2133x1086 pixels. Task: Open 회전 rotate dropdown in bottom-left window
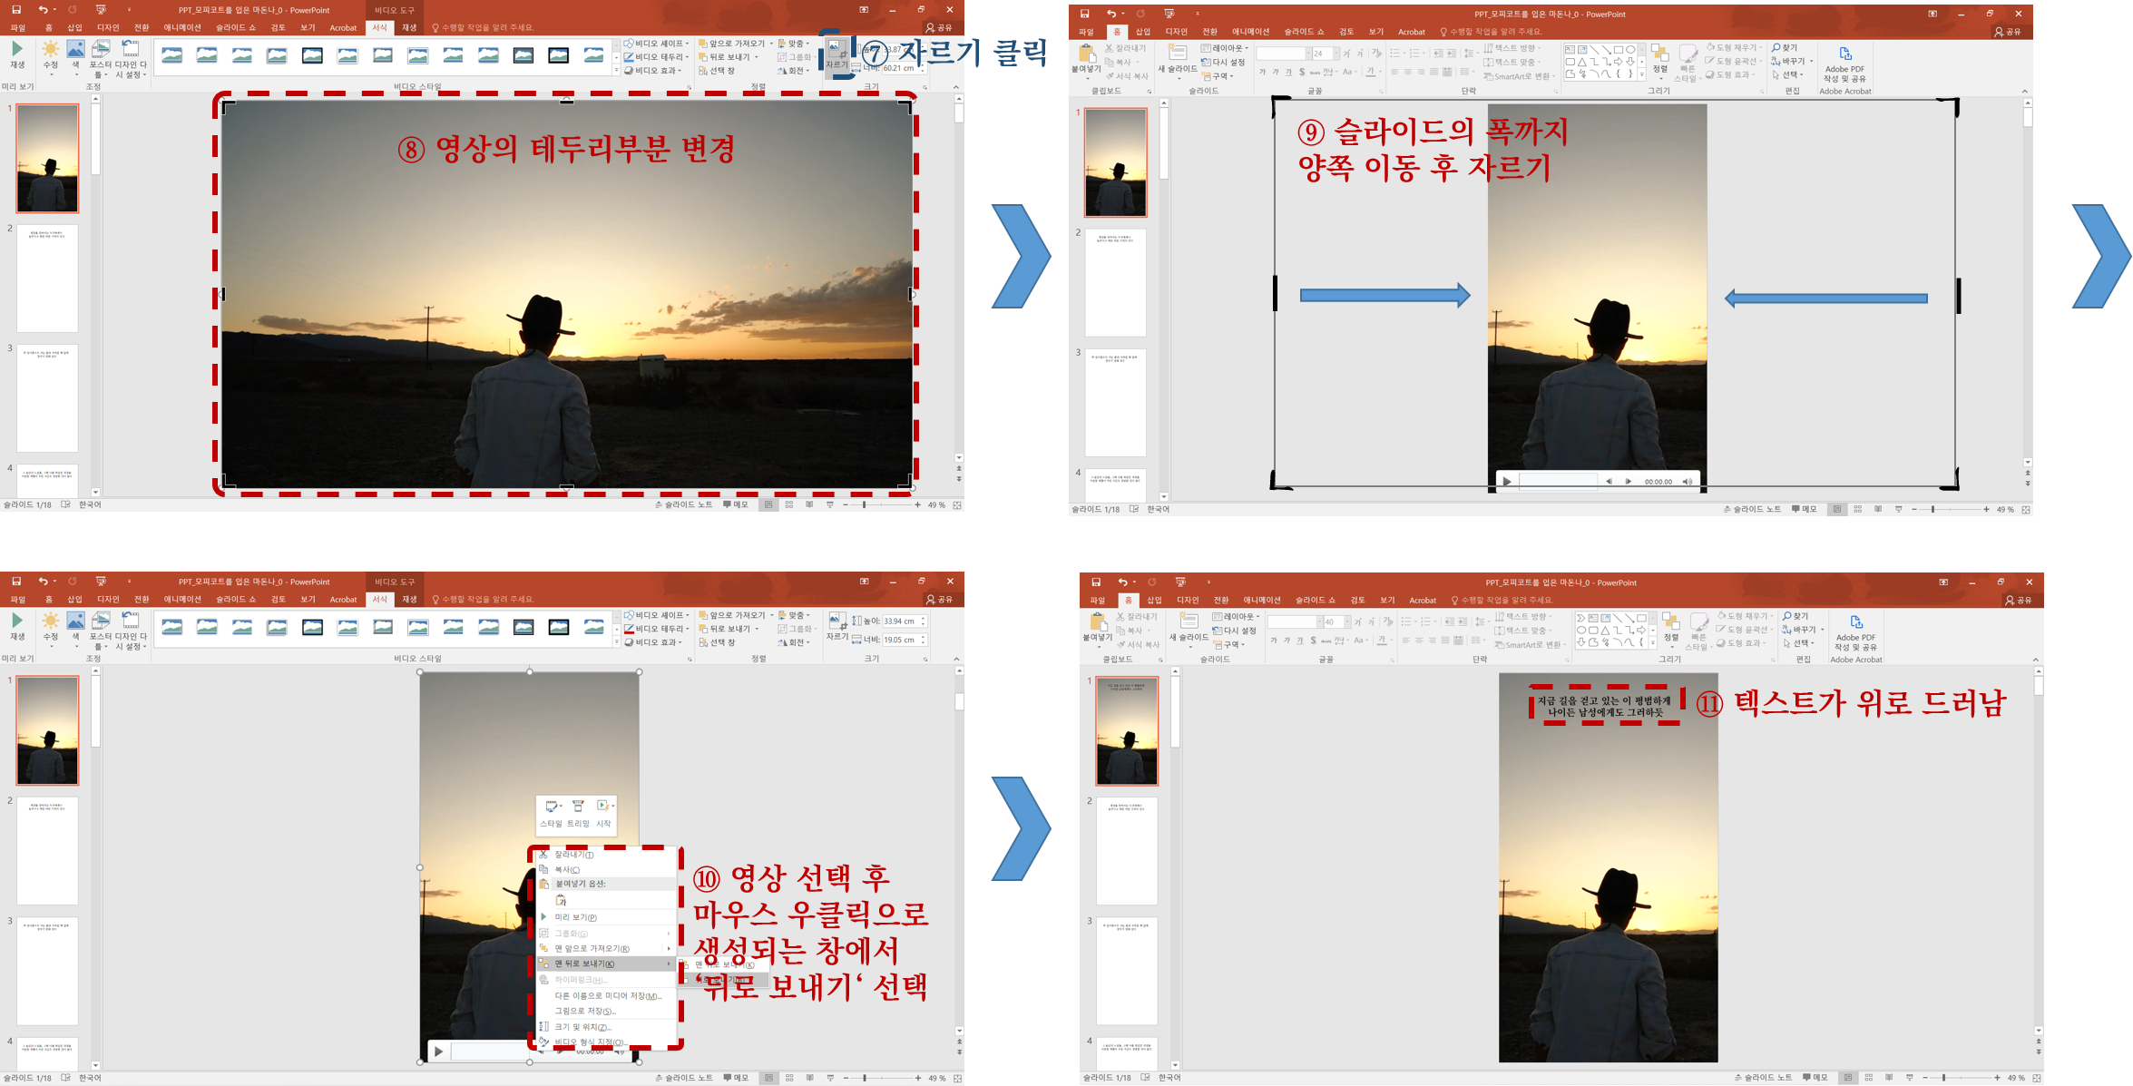tap(794, 642)
